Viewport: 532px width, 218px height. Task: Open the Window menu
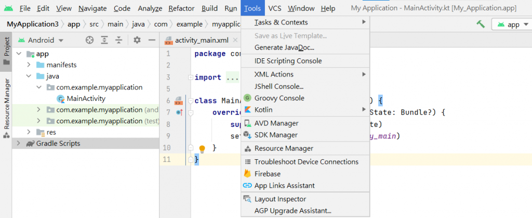point(301,8)
